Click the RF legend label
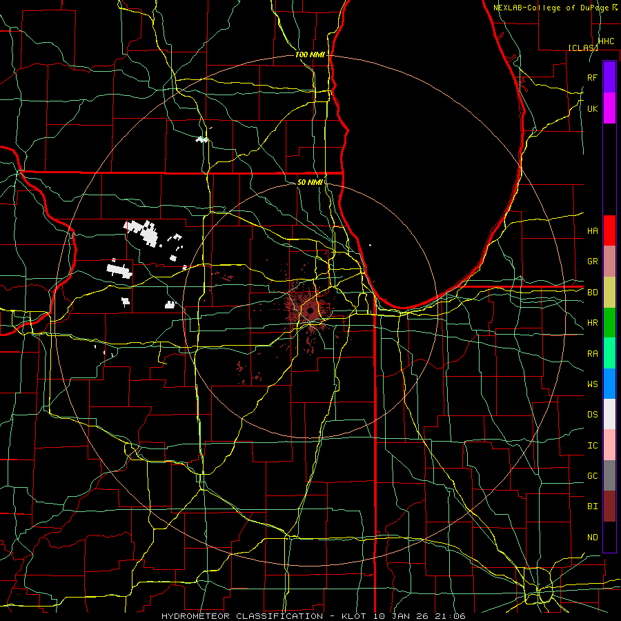Screen dimensions: 621x621 [592, 77]
